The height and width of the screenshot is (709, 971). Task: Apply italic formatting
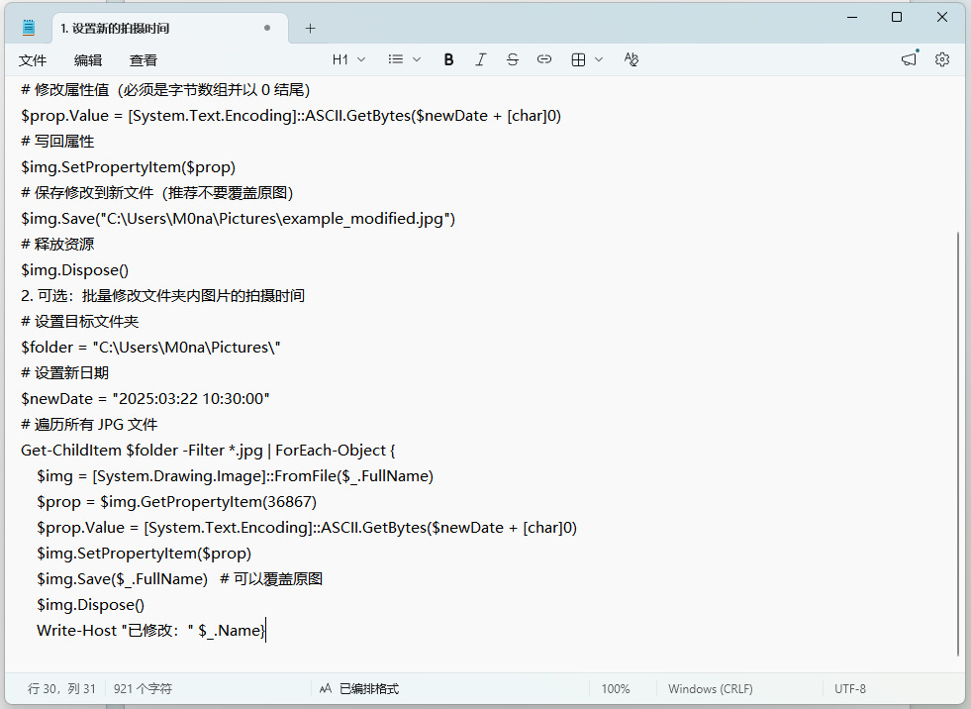480,59
